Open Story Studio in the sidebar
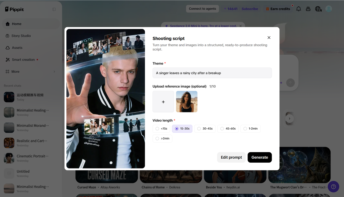Screen dimensions: 344x197 point(31,36)
